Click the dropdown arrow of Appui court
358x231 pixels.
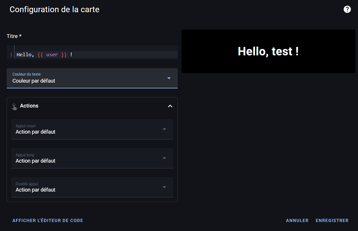(164, 129)
